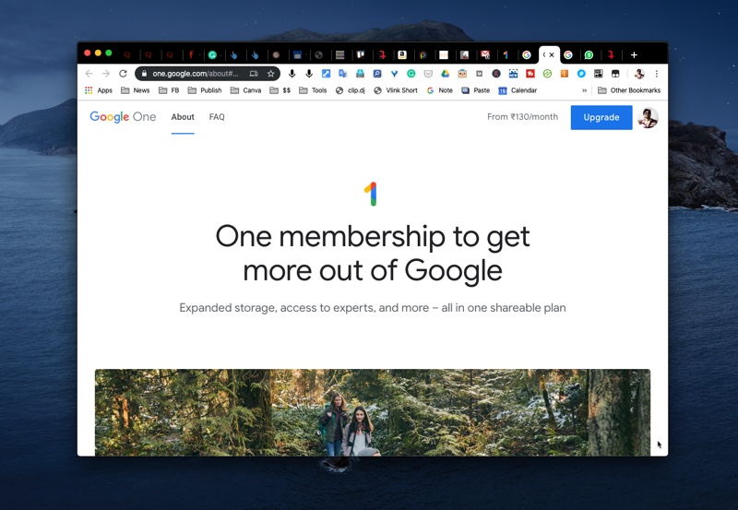Click the blue V extension icon
This screenshot has height=510, width=738.
click(x=394, y=74)
